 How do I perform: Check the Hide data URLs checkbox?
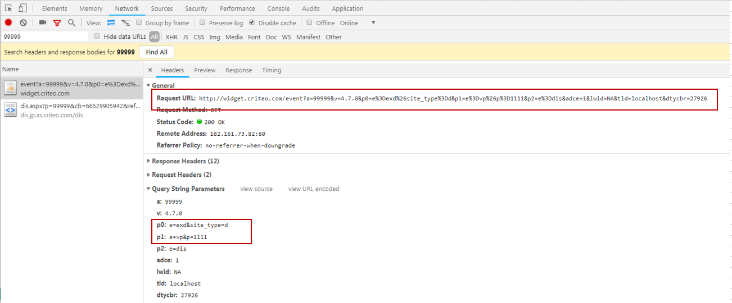tap(97, 36)
